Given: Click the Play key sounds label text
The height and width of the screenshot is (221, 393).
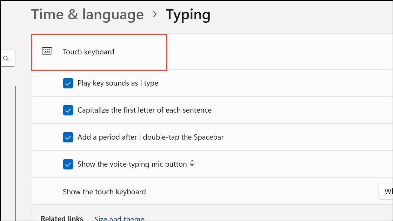Looking at the screenshot, I should (x=118, y=83).
